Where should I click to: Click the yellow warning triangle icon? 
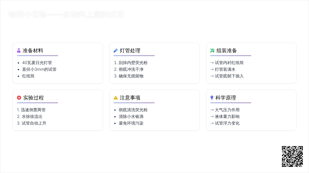click(x=116, y=98)
